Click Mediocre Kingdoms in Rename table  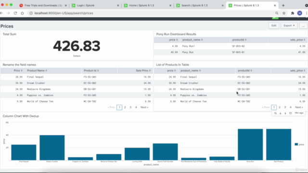[38, 89]
